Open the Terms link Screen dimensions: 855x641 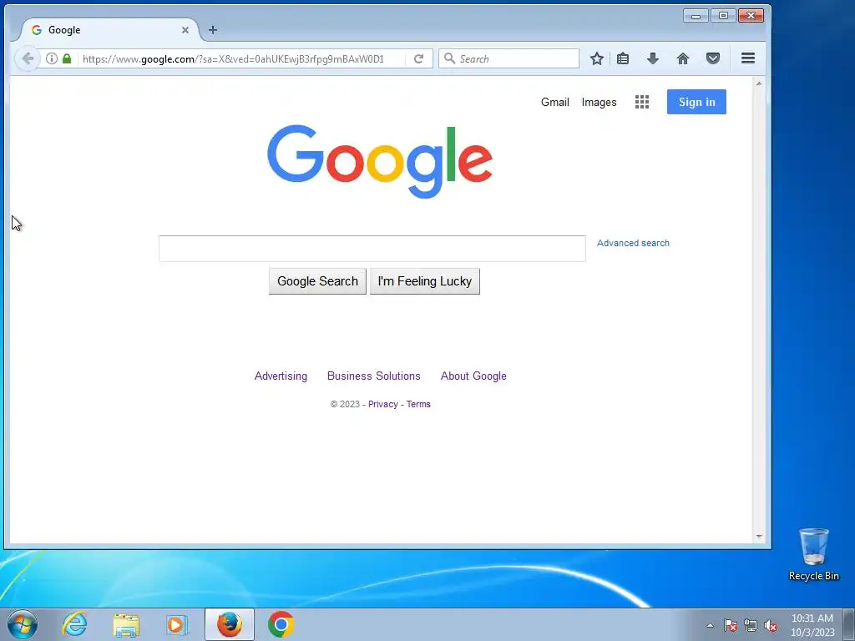418,404
